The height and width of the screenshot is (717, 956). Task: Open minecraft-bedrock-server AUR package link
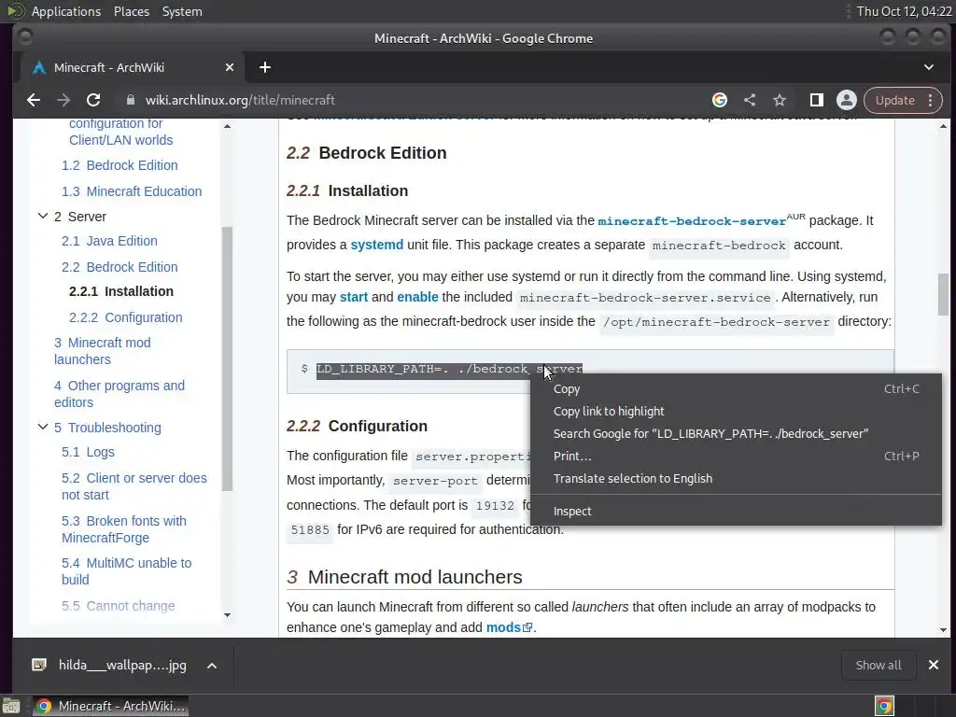(x=692, y=220)
